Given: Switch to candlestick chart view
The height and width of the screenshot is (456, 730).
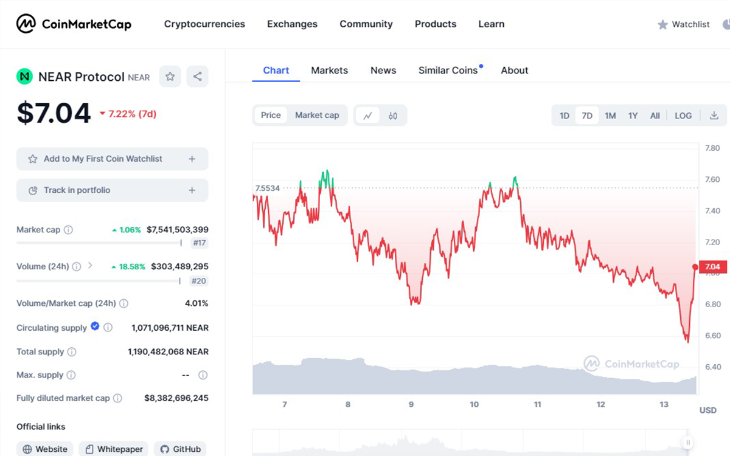Looking at the screenshot, I should pos(393,116).
